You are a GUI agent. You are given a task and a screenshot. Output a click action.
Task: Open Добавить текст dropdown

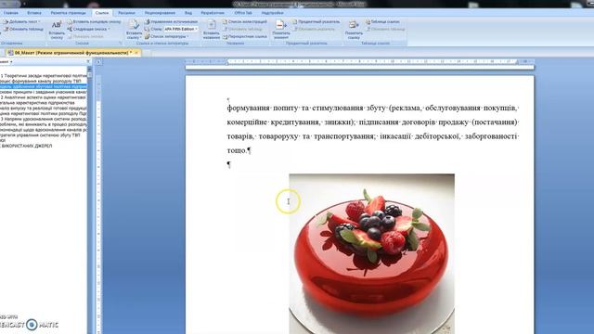point(21,22)
